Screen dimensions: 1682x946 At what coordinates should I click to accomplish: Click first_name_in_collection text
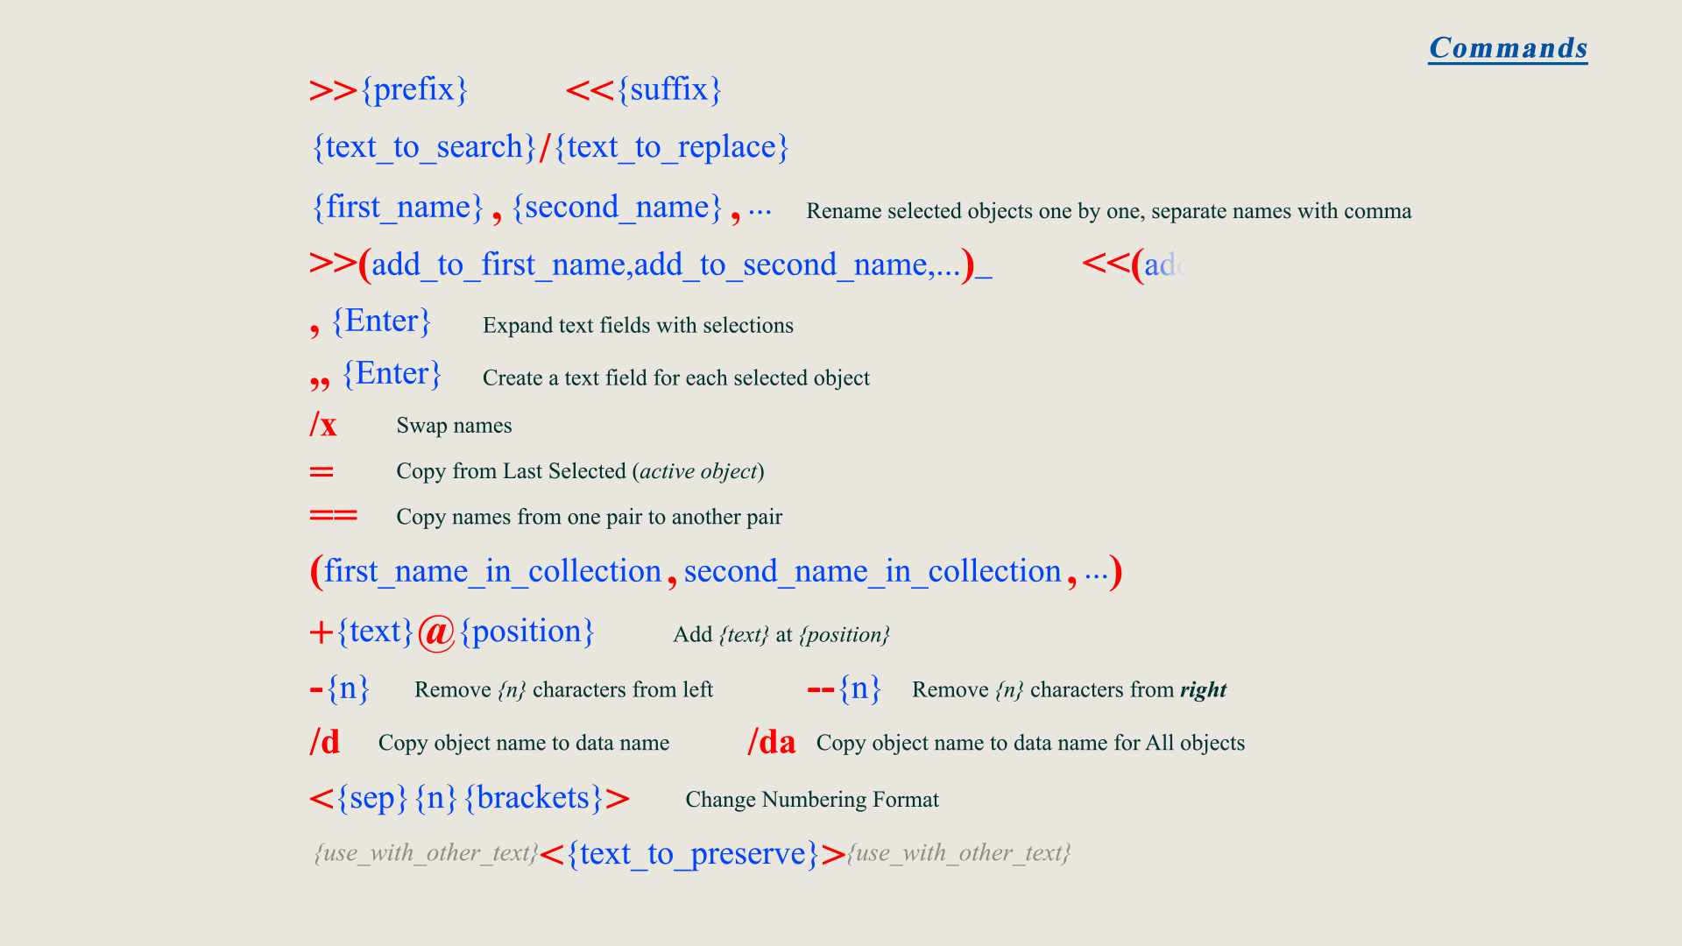coord(492,572)
